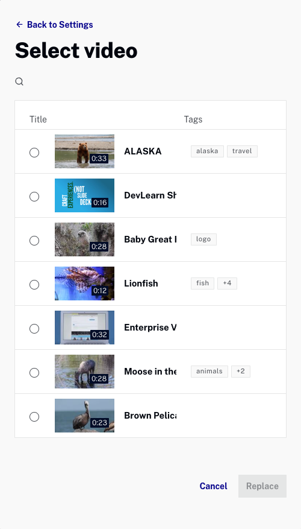
Task: Click the animals tag
Action: click(x=209, y=372)
